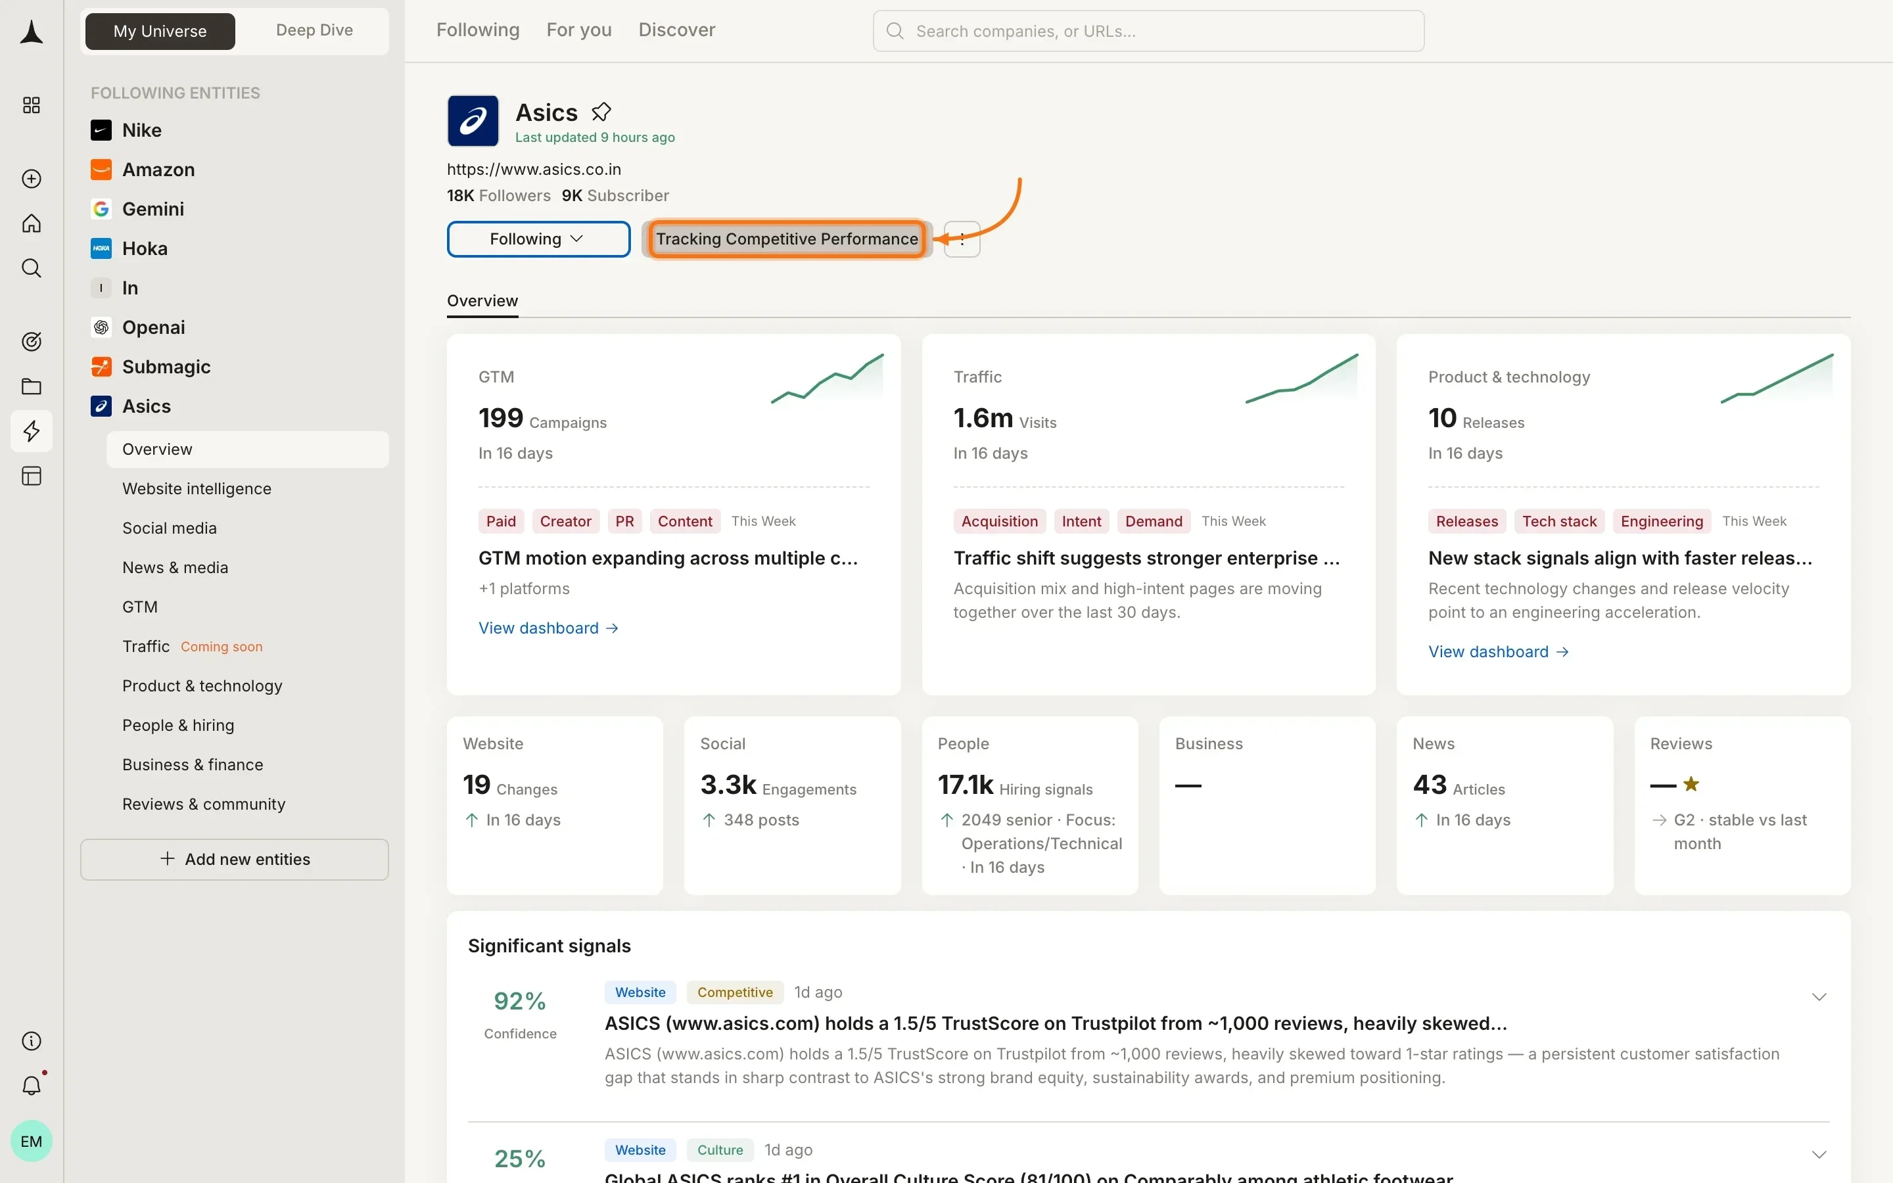Image resolution: width=1893 pixels, height=1183 pixels.
Task: Open the dashboard grid icon in left rail
Action: [32, 105]
